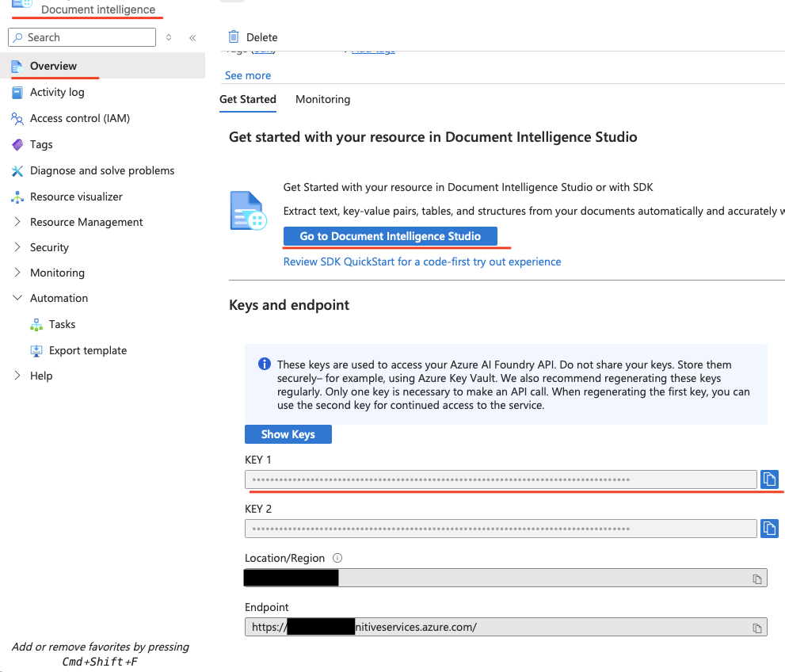Screen dimensions: 785x672
Task: Click the Overview page icon in sidebar
Action: click(17, 66)
